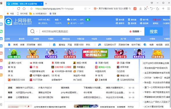Screen dimensions: 171x109
Task: Click the red extension icon beside search box
Action: [x=135, y=8]
